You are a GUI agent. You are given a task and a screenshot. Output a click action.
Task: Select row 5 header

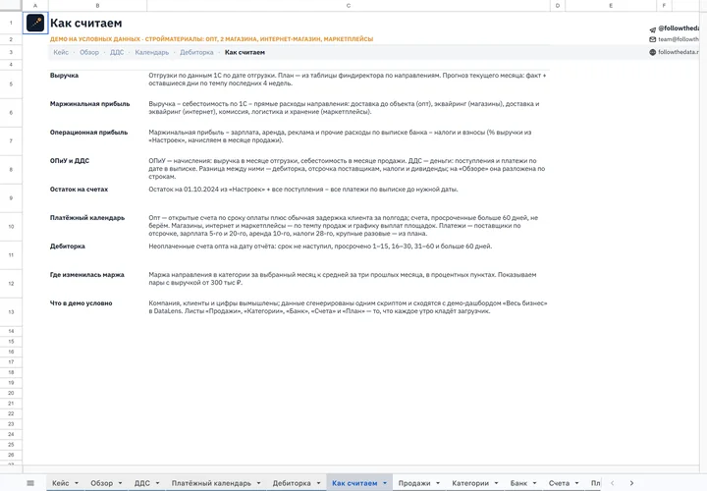point(11,83)
